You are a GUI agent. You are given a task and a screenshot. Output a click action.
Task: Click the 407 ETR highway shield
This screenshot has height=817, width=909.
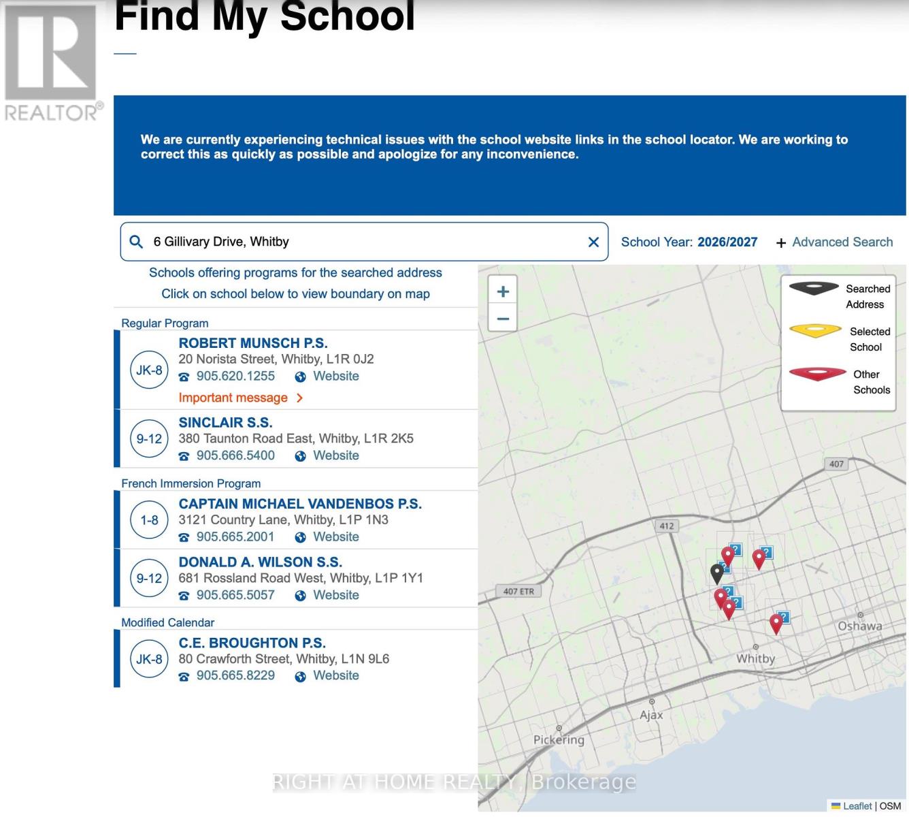[x=518, y=591]
